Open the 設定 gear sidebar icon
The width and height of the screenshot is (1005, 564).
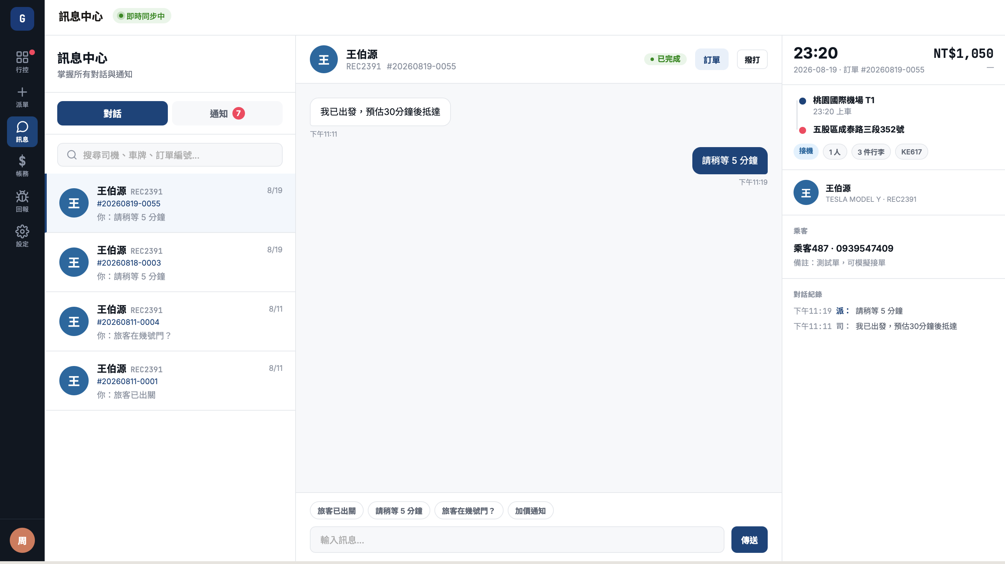tap(22, 236)
